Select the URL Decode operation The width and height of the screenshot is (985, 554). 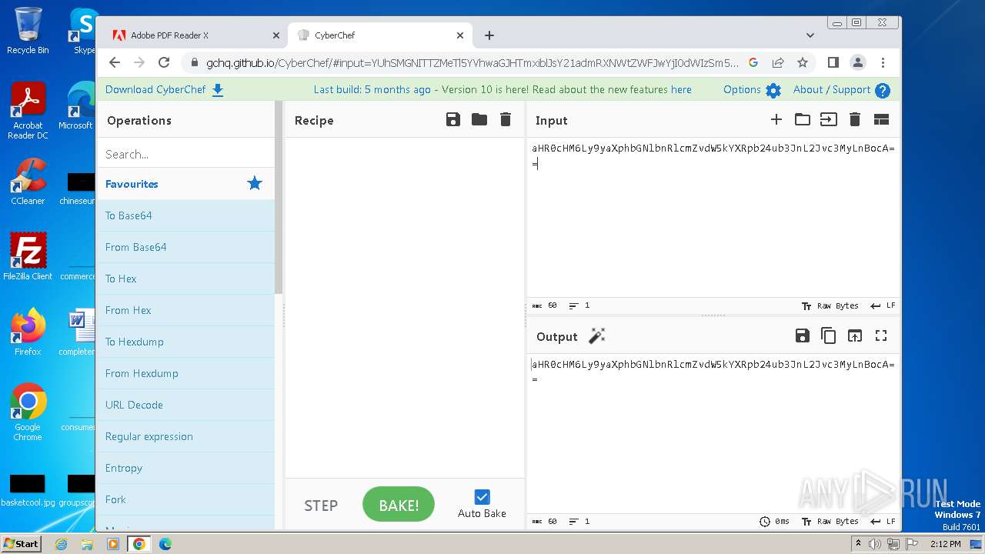[185, 405]
